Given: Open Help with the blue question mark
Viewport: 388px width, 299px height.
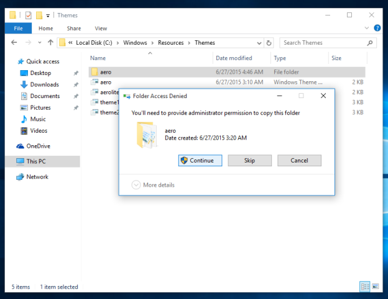Looking at the screenshot, I should 377,28.
